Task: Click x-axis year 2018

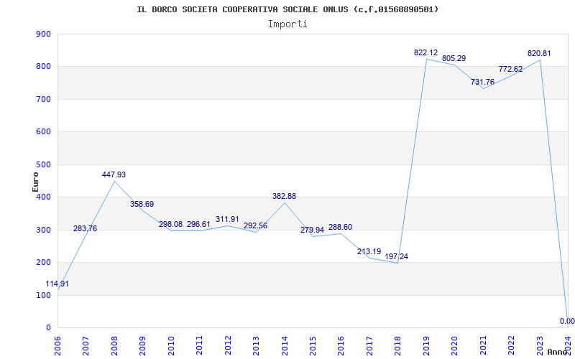Action: point(398,345)
